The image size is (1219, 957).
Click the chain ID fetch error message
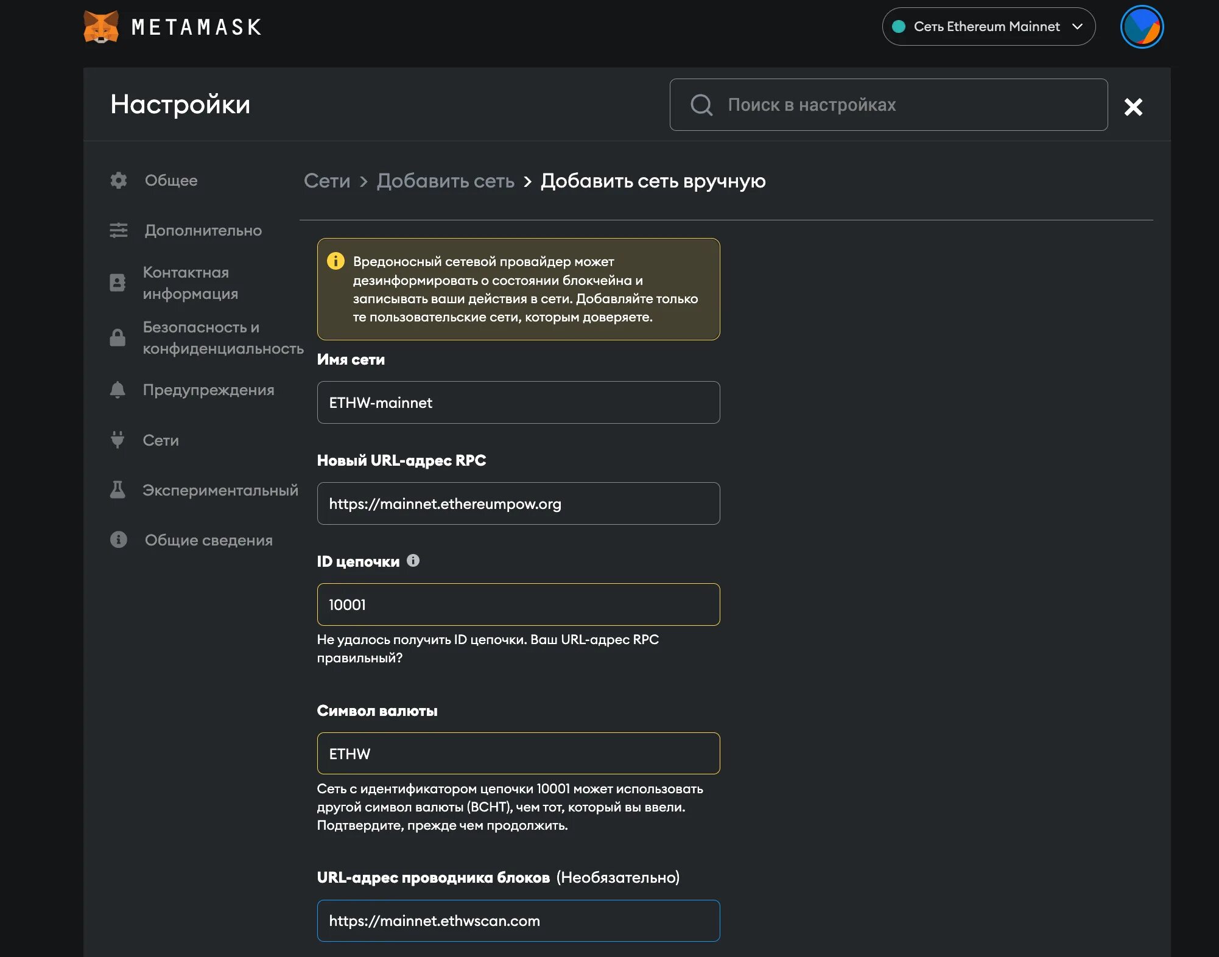point(488,648)
